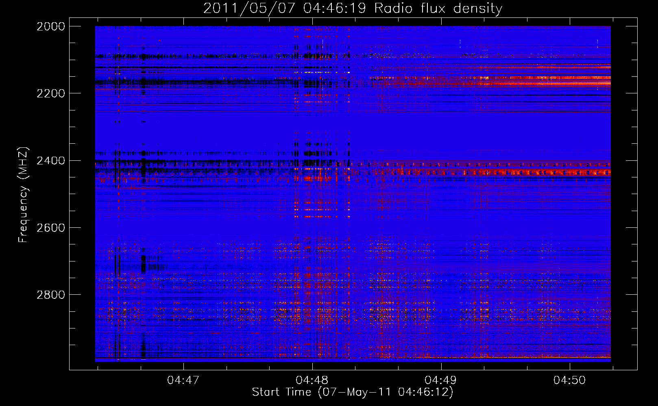This screenshot has height=406, width=658.
Task: Click the y-axis label 'Frequency (MHZ)'
Action: [x=23, y=194]
